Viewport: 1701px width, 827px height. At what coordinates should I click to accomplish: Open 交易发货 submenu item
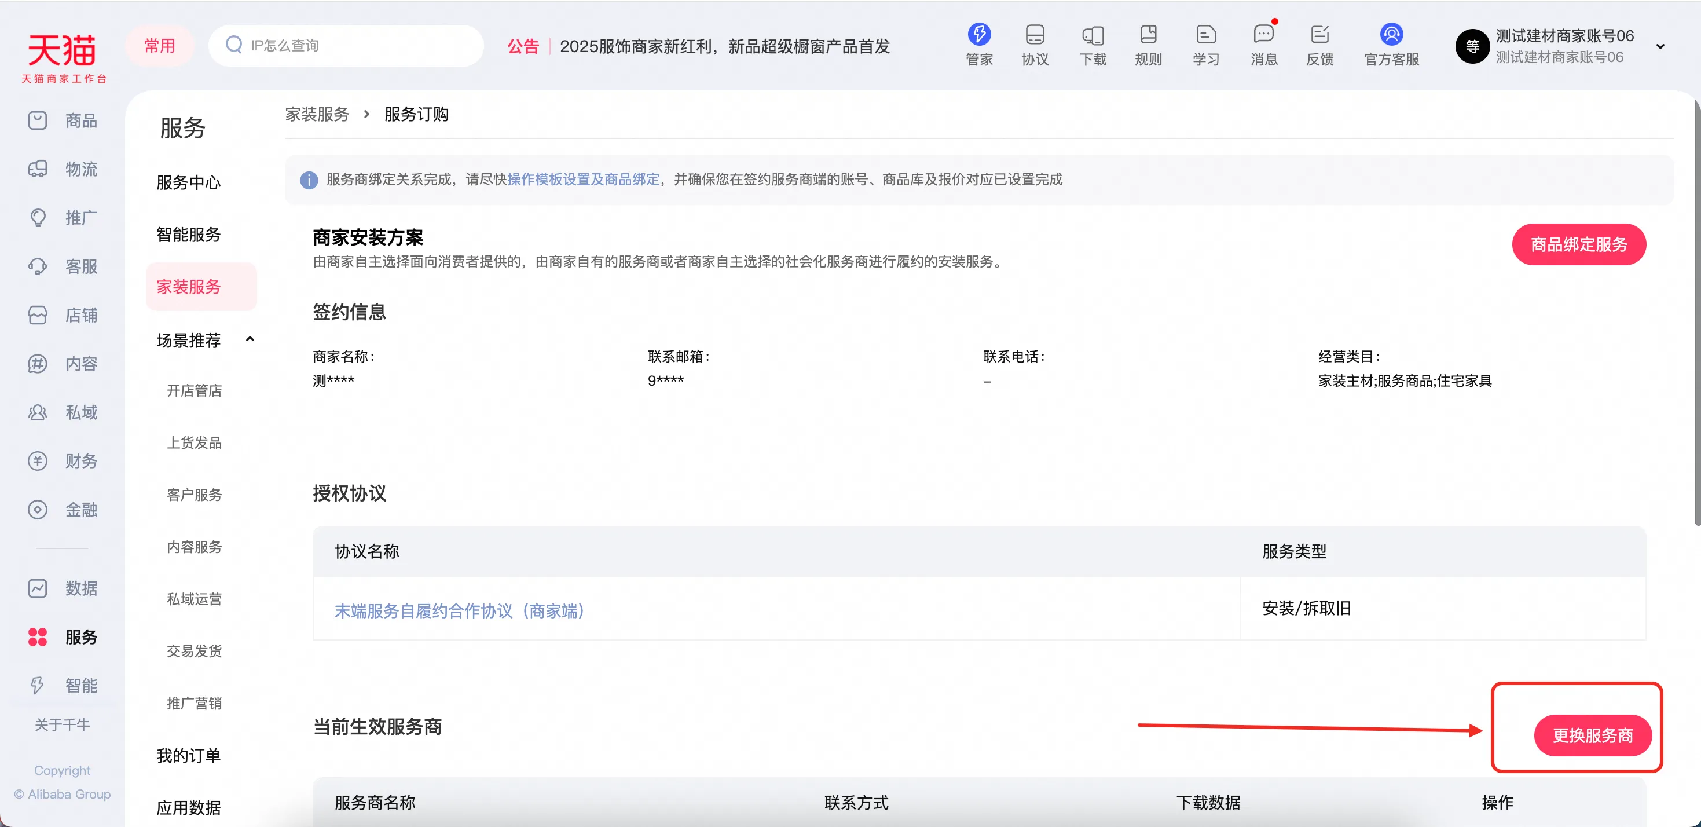pyautogui.click(x=194, y=652)
